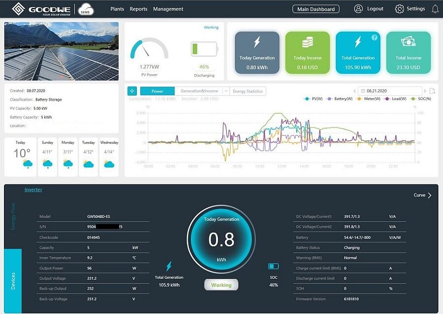Click the PV power gauge
Image resolution: width=443 pixels, height=314 pixels.
click(x=149, y=49)
